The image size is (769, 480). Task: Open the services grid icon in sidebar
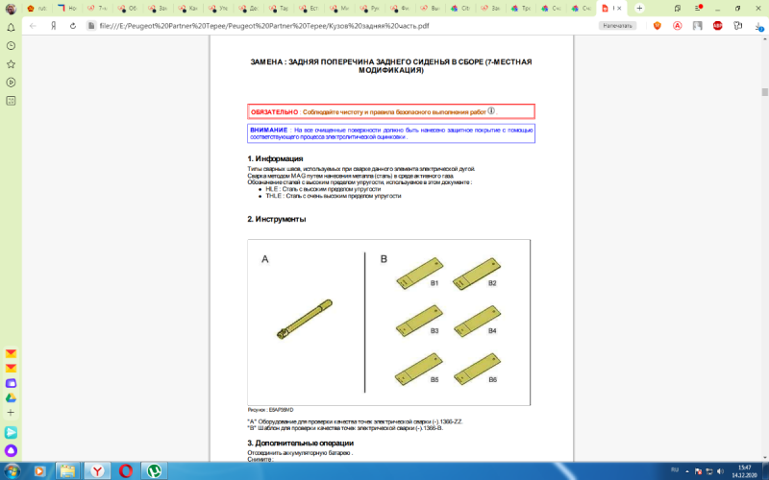11,101
